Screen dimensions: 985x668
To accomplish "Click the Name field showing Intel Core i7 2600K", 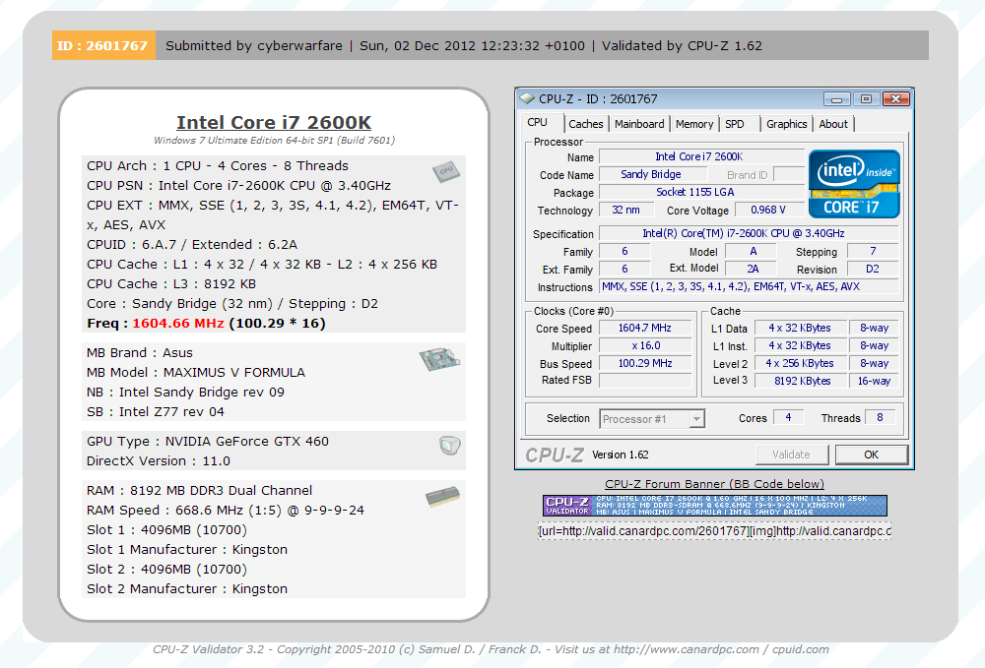I will pyautogui.click(x=701, y=156).
